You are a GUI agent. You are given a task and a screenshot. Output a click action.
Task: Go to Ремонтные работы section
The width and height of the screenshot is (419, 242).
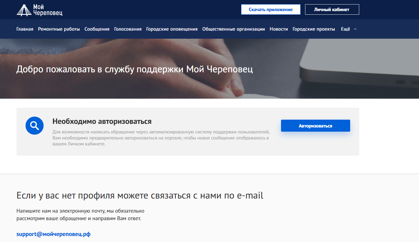[59, 29]
